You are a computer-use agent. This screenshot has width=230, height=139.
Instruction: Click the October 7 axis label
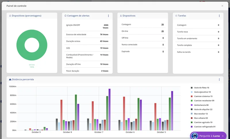coord(99,132)
